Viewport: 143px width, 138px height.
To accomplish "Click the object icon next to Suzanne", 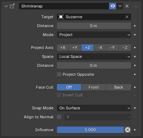I will pos(61,17).
